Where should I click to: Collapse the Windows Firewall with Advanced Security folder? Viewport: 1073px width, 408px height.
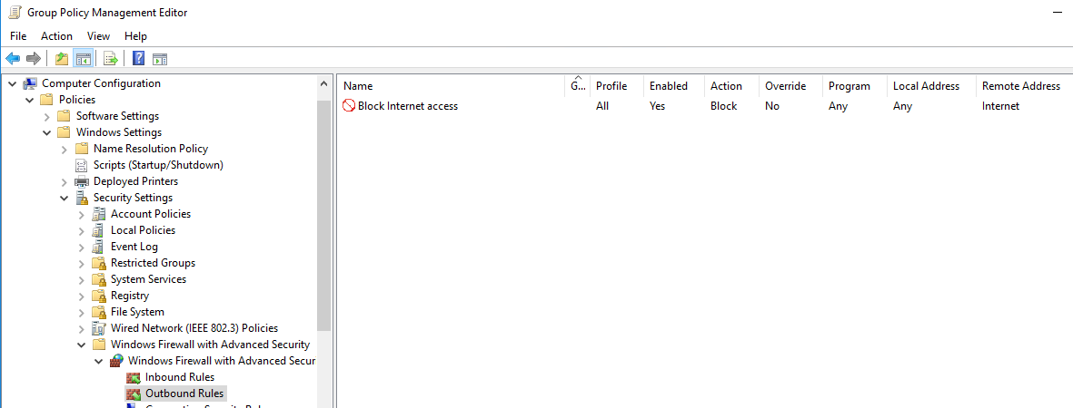82,345
